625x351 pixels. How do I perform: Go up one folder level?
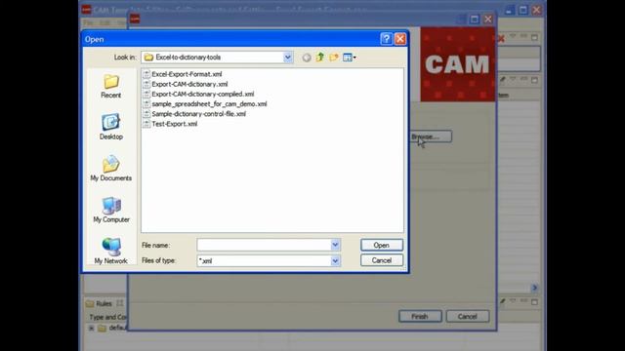(320, 58)
